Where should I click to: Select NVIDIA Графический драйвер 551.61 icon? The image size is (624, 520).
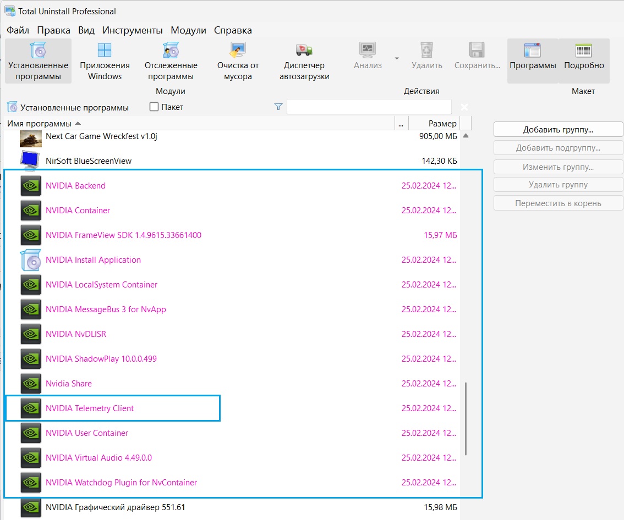tap(31, 508)
